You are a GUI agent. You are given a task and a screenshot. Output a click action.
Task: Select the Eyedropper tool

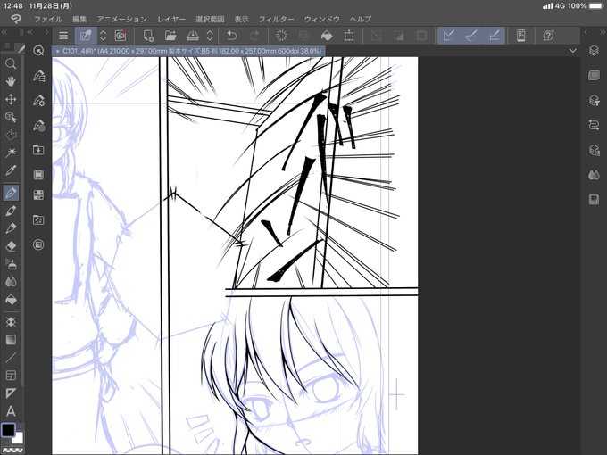(11, 170)
